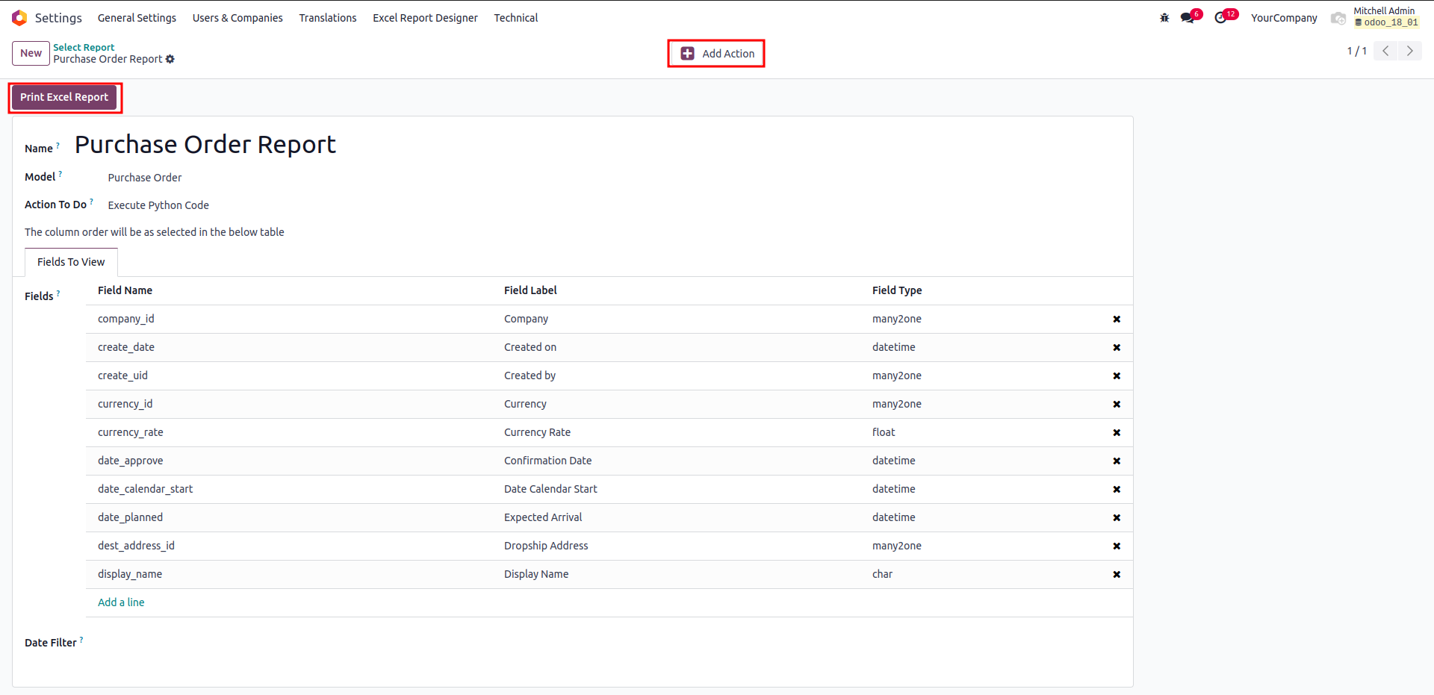Delete the date_planned field row

(x=1117, y=518)
